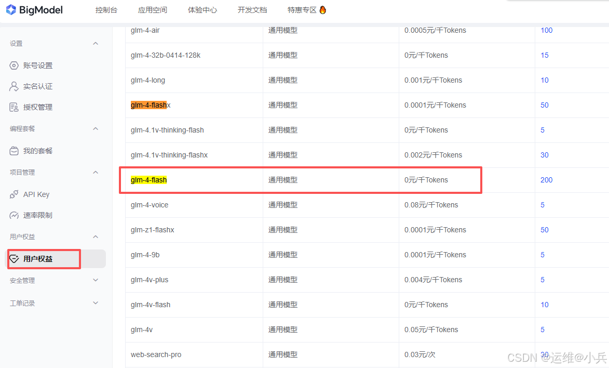Click the glm-4-long model name
Image resolution: width=609 pixels, height=368 pixels.
pyautogui.click(x=148, y=80)
